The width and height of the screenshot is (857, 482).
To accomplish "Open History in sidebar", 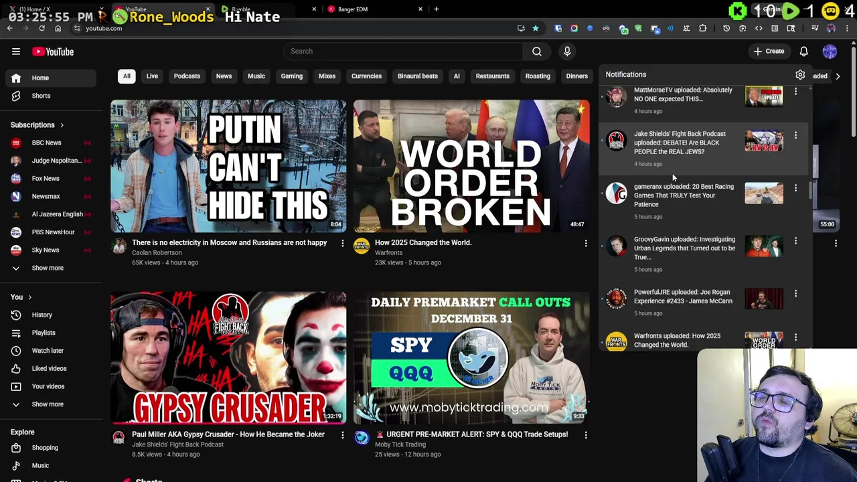I will coord(51,315).
